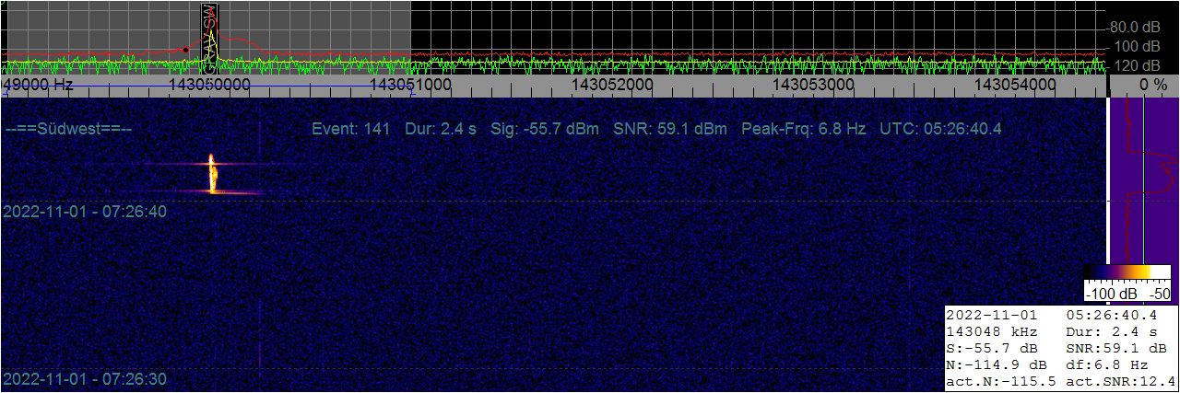Click the bright meteor echo on the waterfall
This screenshot has height=393, width=1180.
(x=212, y=173)
